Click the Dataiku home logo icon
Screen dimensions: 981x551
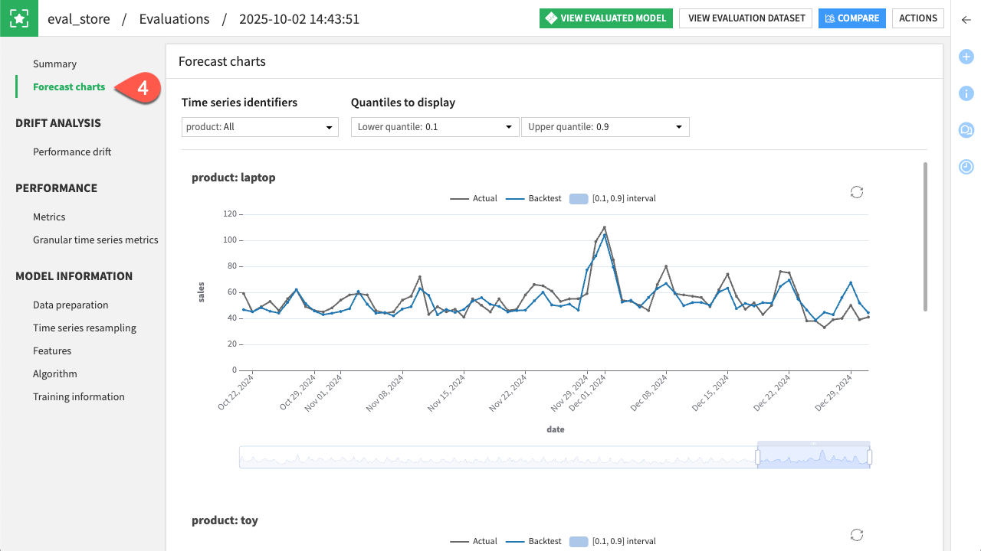point(18,18)
